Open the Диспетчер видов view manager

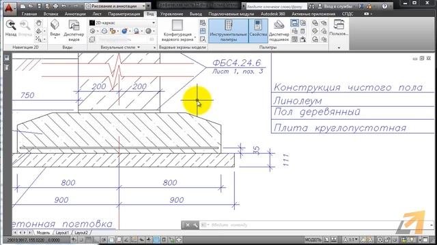[x=74, y=31]
